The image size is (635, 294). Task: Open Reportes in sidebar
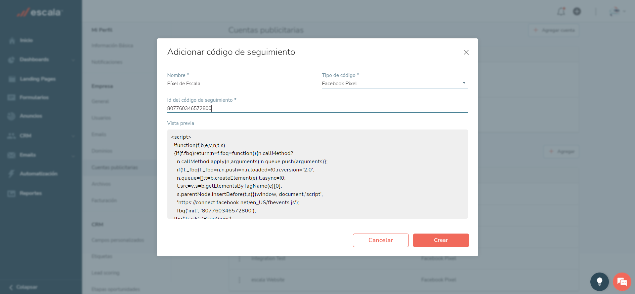(x=31, y=193)
